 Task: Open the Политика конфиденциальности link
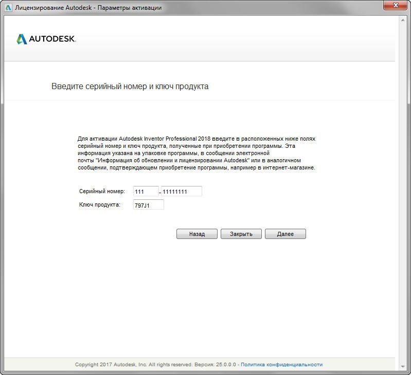281,365
